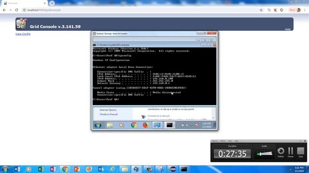
Task: Click the VM tray network icon
Action: click(192, 125)
